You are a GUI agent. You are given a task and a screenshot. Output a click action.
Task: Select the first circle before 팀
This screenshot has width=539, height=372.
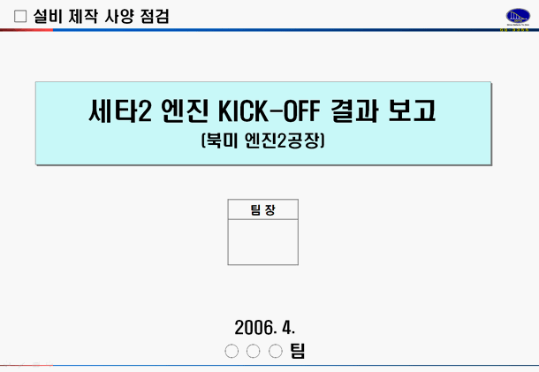point(232,352)
